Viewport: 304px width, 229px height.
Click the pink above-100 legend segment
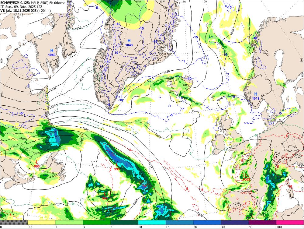tap(290, 222)
